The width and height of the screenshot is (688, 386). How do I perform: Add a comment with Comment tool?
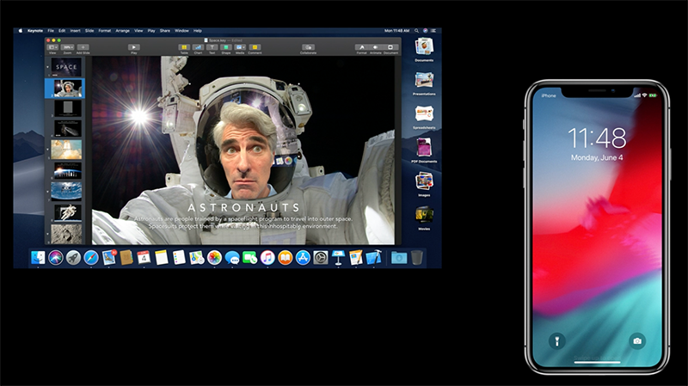click(255, 47)
